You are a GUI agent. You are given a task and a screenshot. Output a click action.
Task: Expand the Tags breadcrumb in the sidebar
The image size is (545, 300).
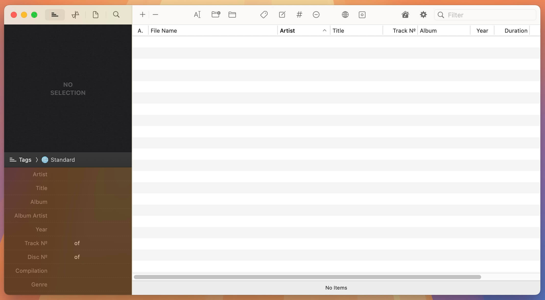(x=25, y=160)
